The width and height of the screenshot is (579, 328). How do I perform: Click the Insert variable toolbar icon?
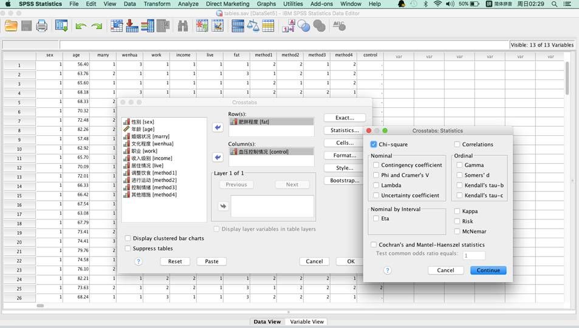218,26
